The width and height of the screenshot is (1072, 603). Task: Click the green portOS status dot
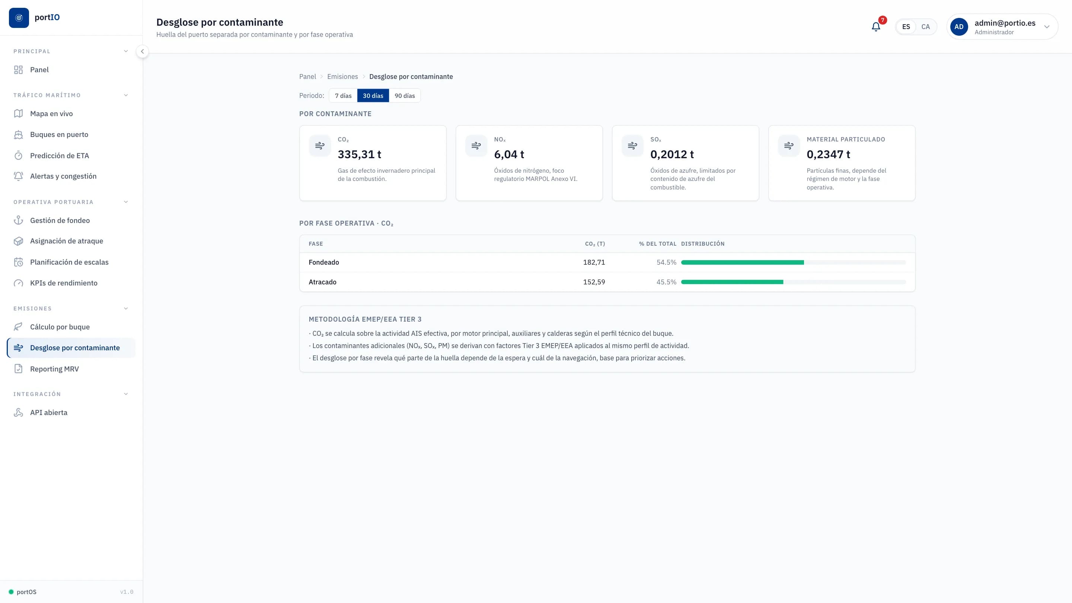tap(11, 592)
